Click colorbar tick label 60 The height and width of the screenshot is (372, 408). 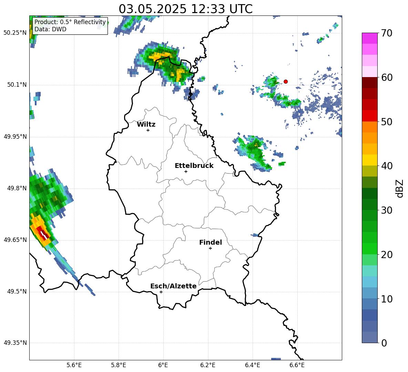pyautogui.click(x=387, y=77)
